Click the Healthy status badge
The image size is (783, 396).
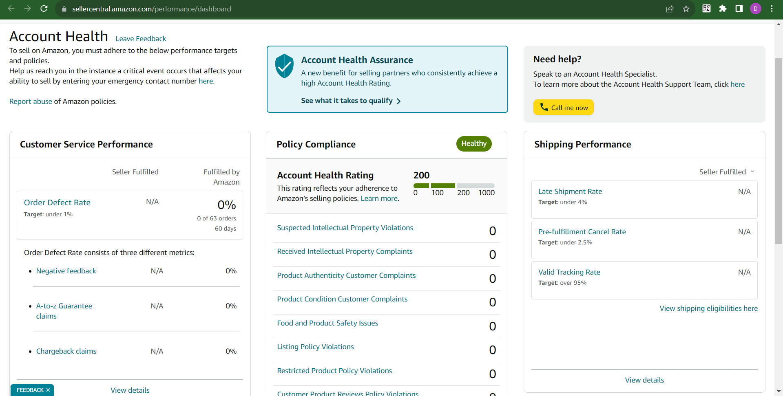pos(474,143)
